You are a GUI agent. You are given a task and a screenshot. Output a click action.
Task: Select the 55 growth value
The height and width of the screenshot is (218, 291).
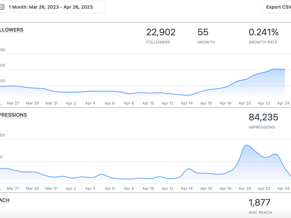(x=203, y=32)
